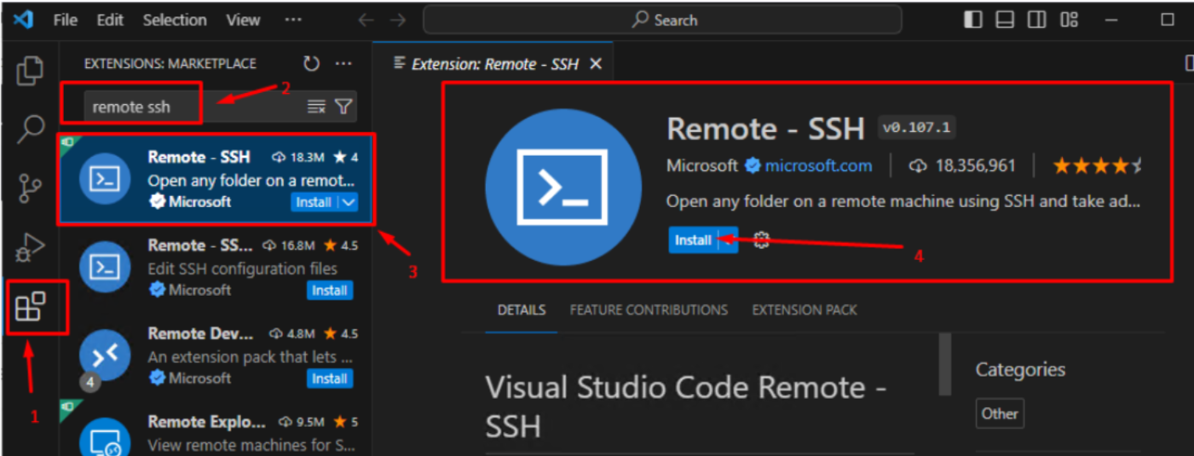Click the Categories heading
The image size is (1194, 456).
point(1020,369)
